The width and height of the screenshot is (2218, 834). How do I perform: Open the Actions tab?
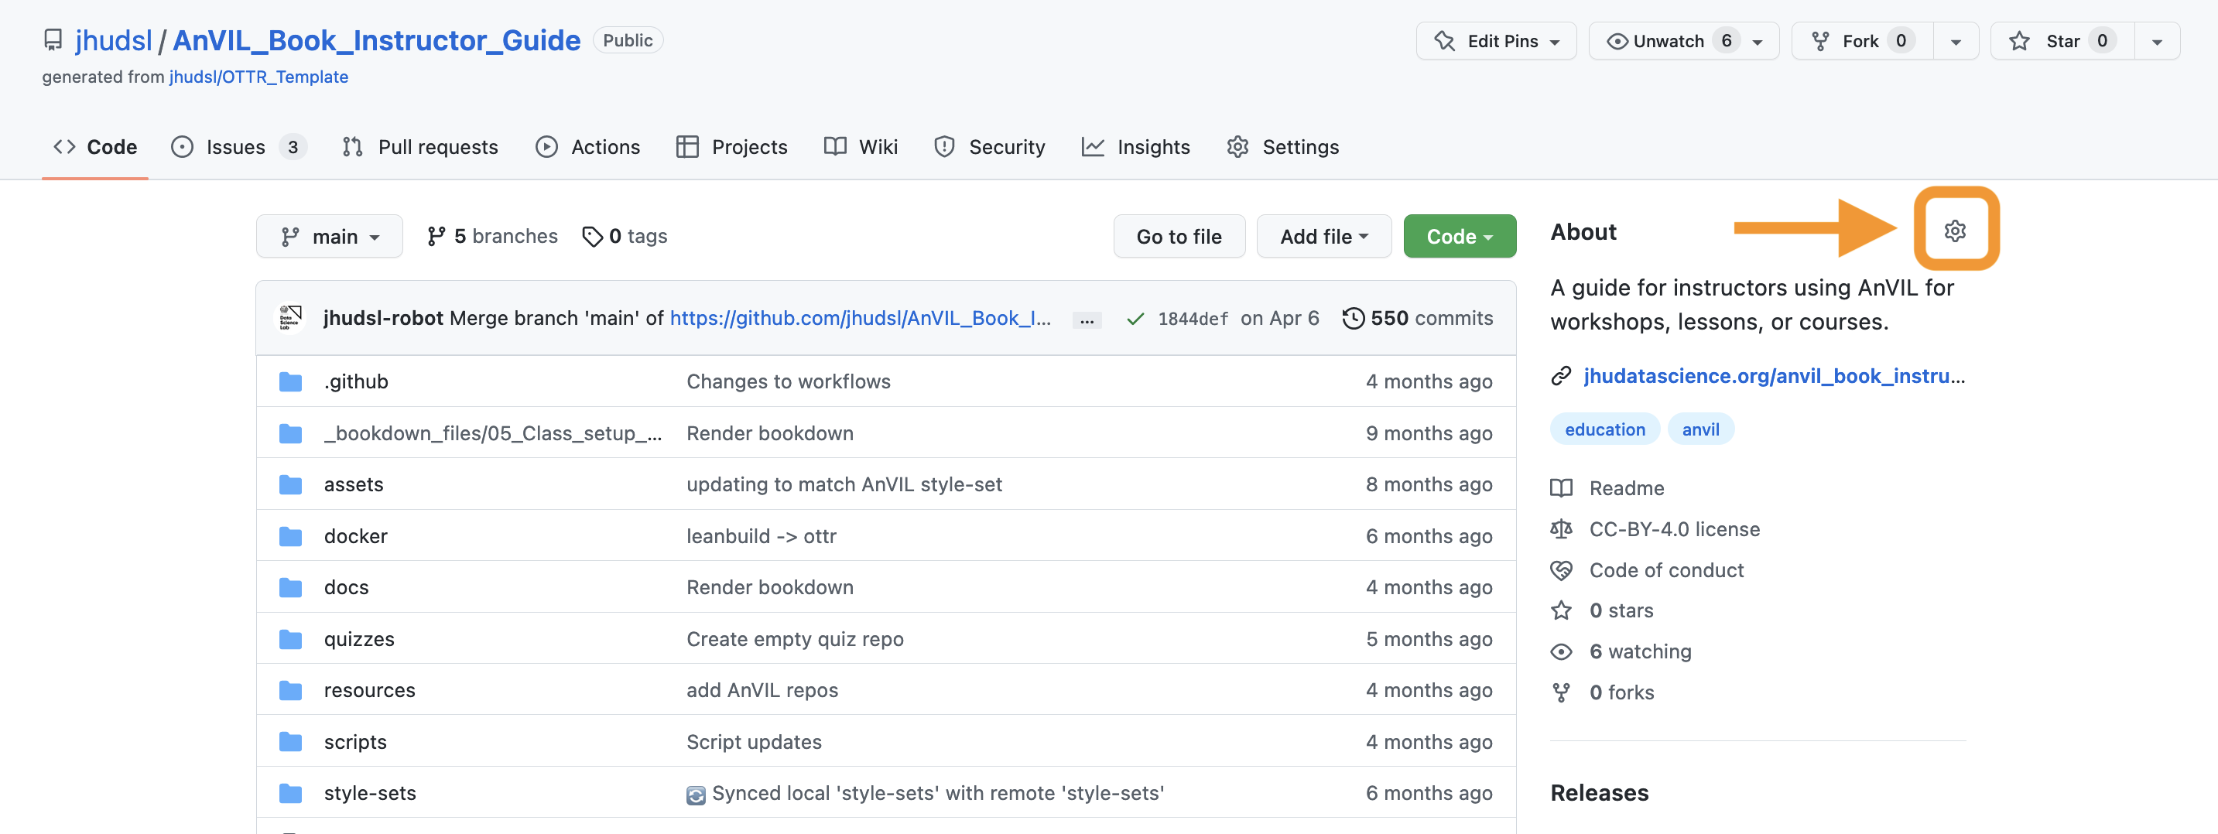(x=588, y=147)
